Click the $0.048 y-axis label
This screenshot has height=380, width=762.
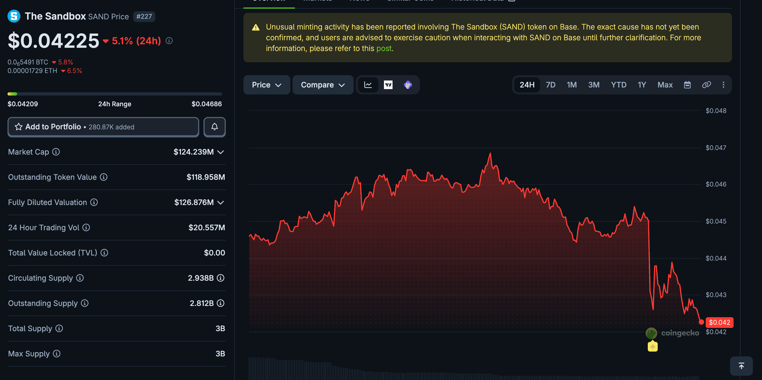[716, 111]
